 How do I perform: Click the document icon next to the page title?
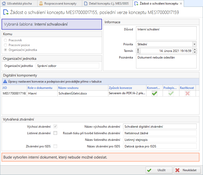pos(5,12)
